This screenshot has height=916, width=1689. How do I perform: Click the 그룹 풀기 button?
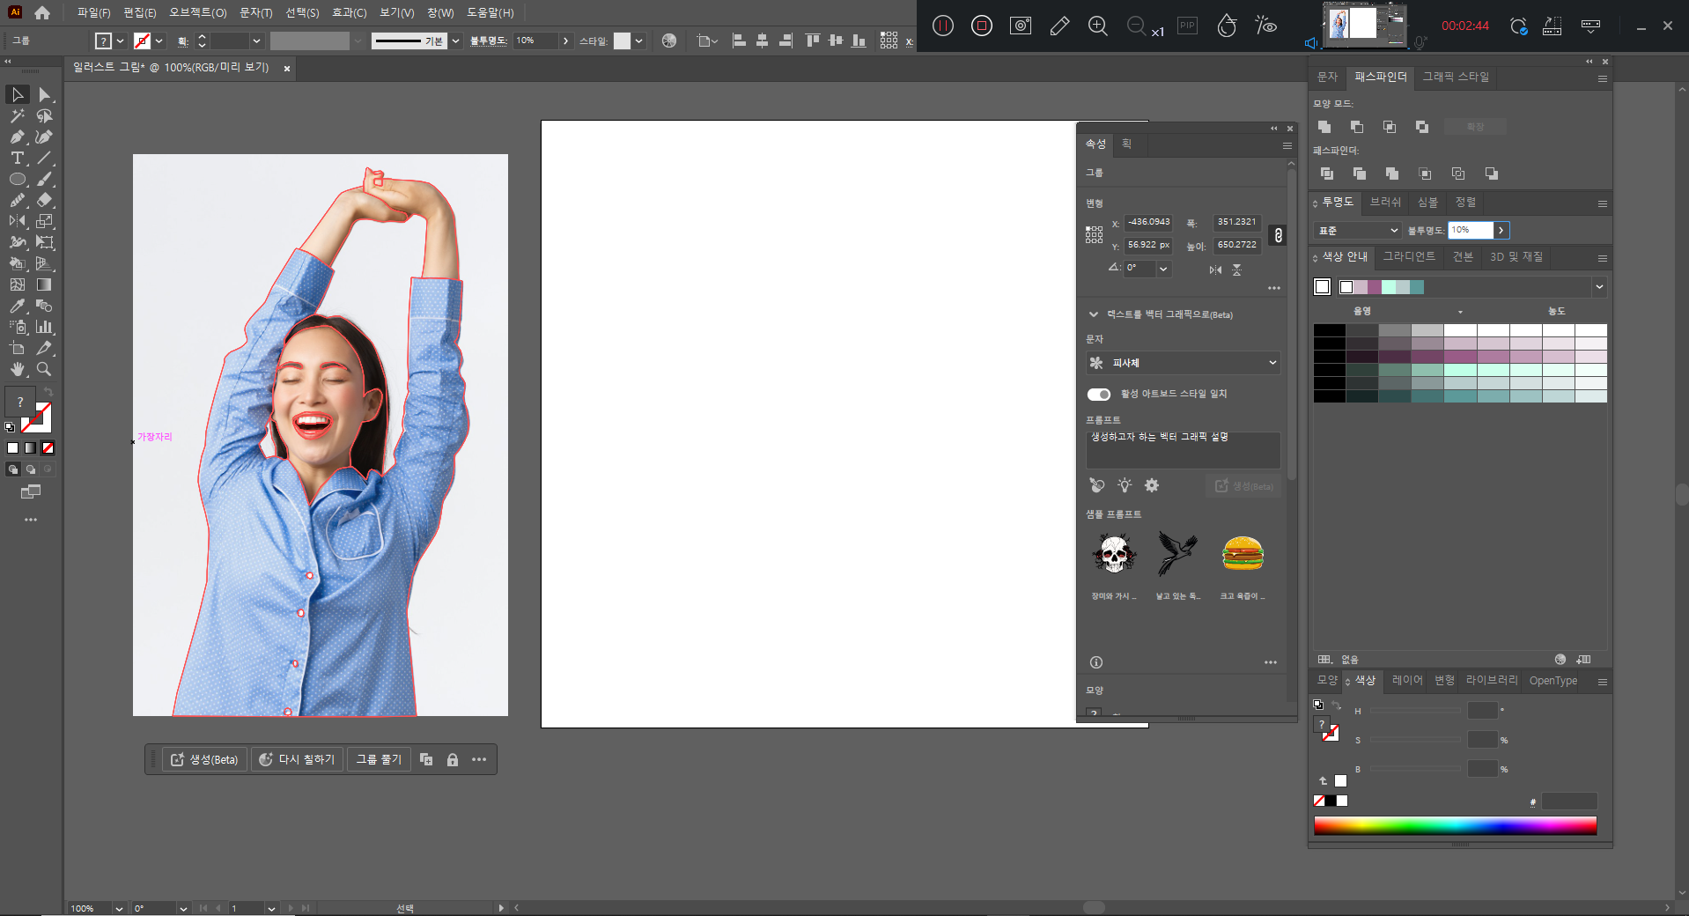point(379,759)
